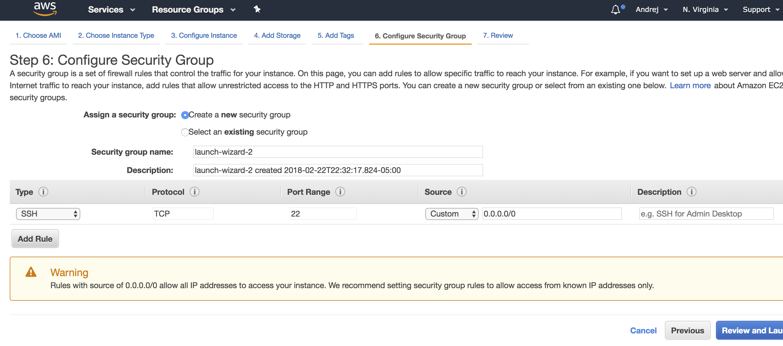Switch to 7. Review step tab
783x346 pixels.
(498, 36)
